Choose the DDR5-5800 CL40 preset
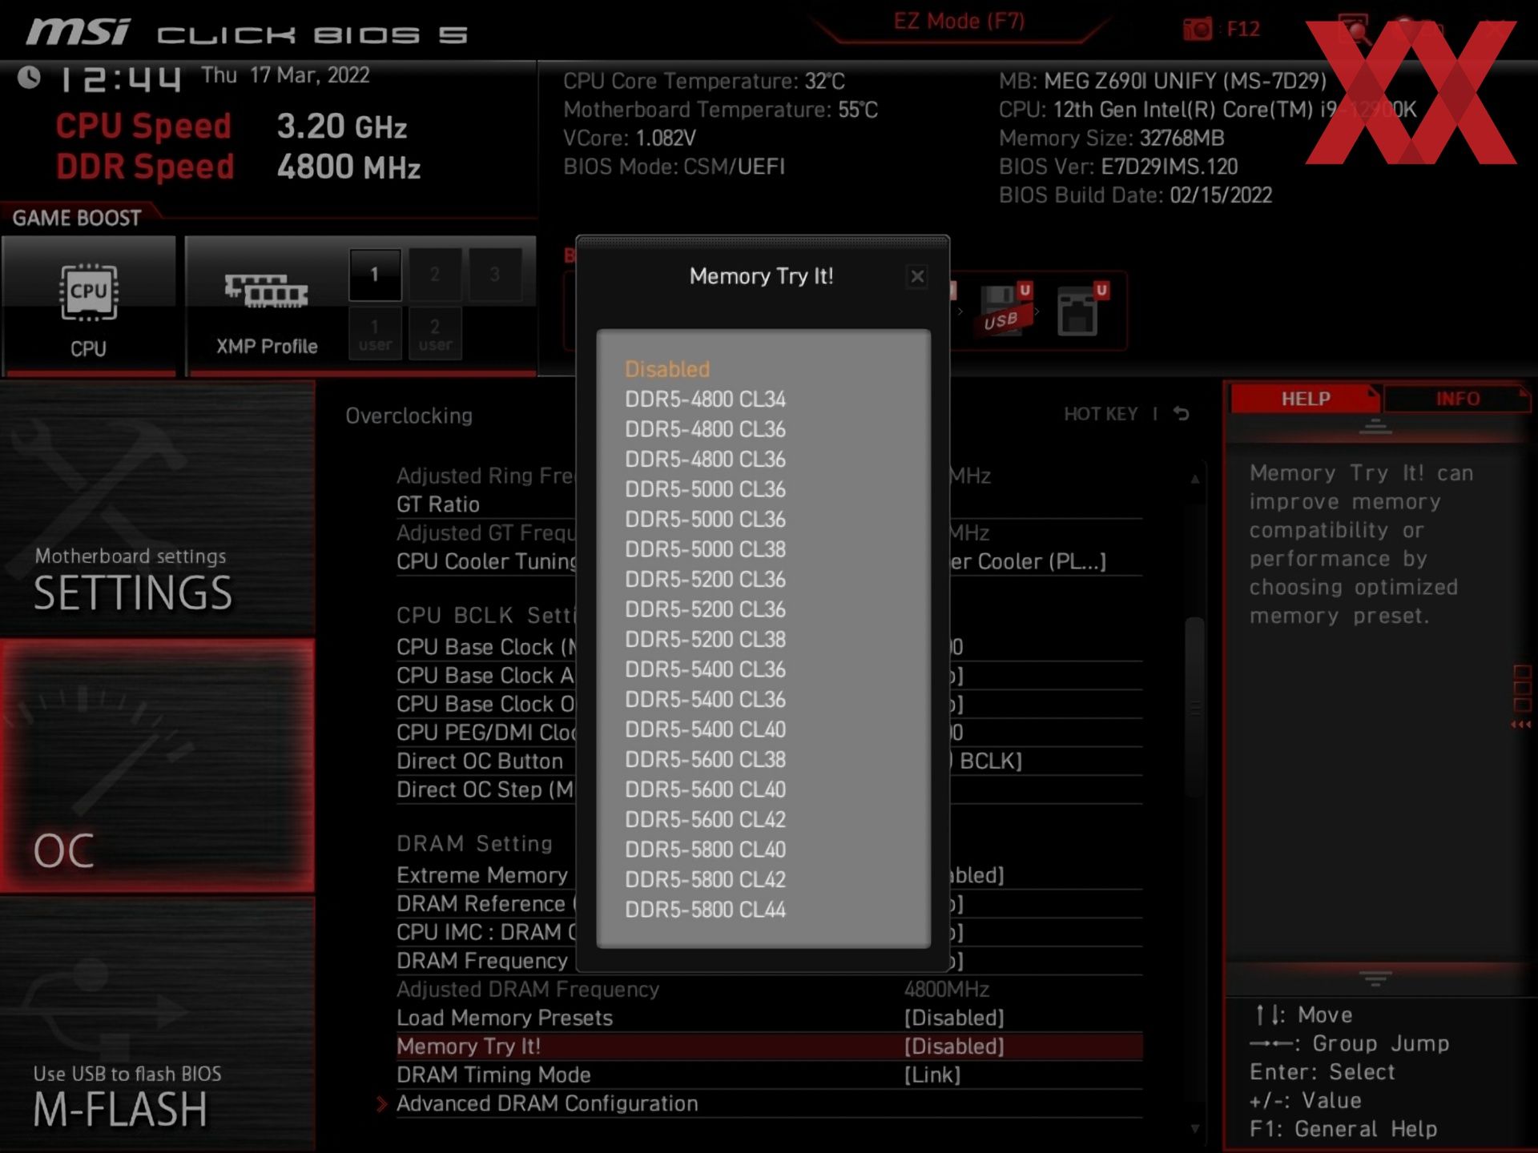 click(705, 850)
